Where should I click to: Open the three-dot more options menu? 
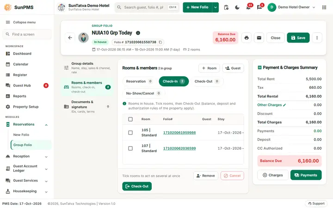pos(317,38)
